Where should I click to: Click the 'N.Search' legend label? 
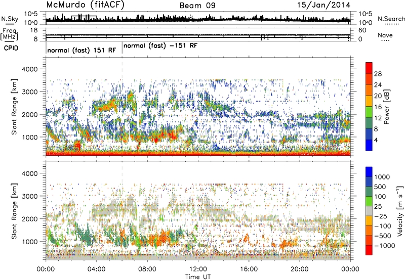(391, 19)
